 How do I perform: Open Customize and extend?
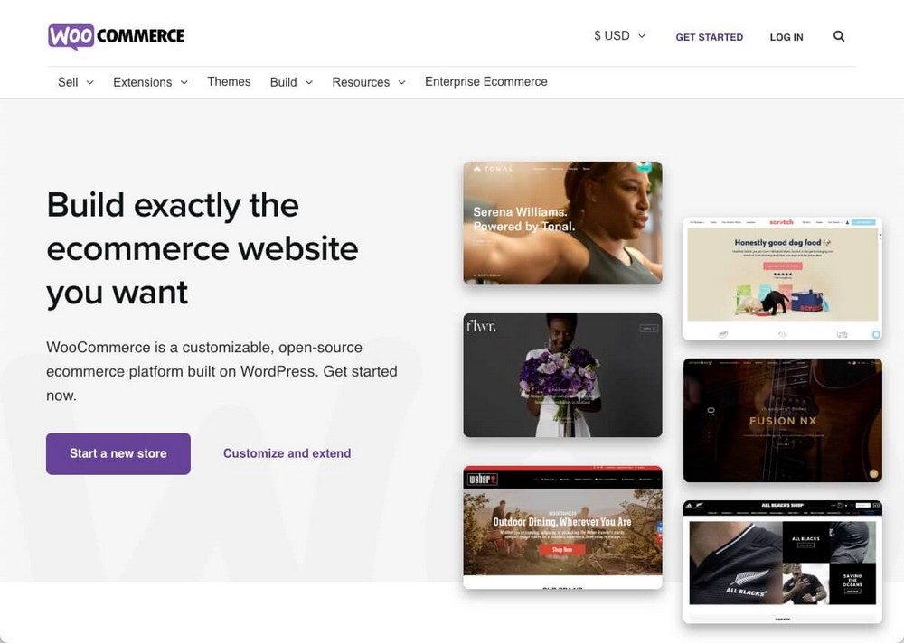(x=287, y=453)
